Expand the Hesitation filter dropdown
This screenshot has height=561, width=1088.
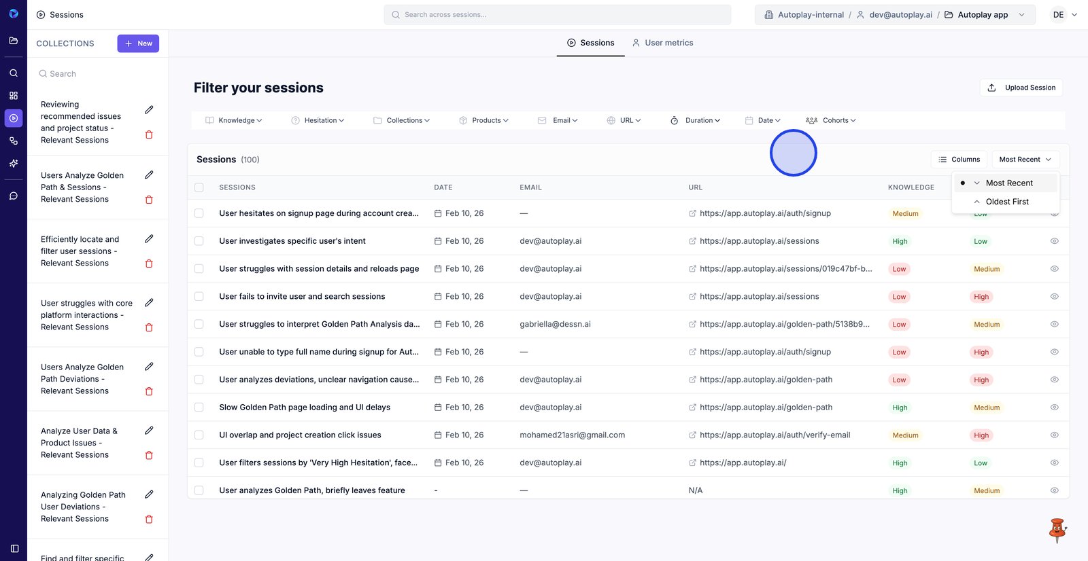click(x=318, y=120)
